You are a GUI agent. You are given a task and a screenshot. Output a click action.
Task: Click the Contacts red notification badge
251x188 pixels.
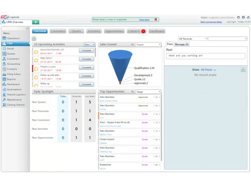(143, 31)
